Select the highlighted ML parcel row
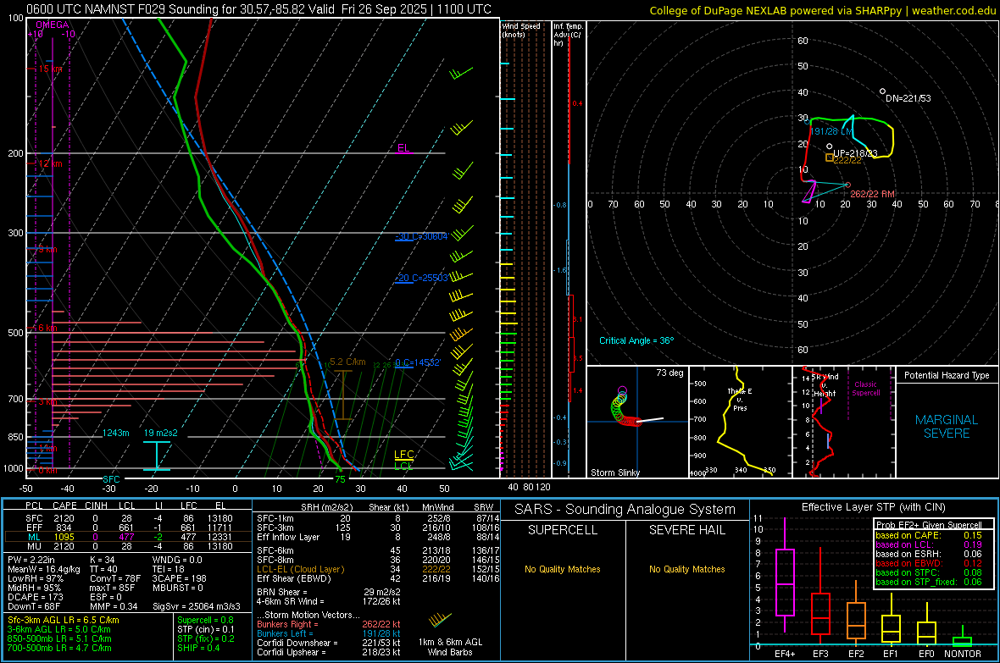The width and height of the screenshot is (1000, 663). (128, 537)
